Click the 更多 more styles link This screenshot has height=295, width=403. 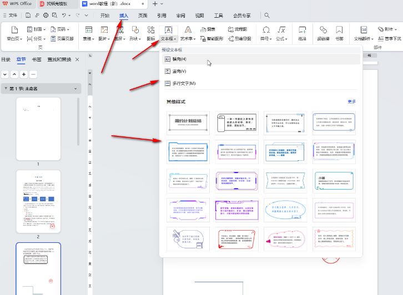(351, 101)
